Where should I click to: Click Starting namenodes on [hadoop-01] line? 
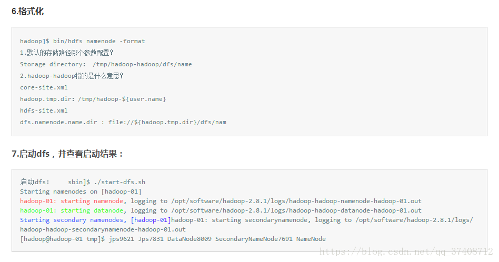point(81,192)
